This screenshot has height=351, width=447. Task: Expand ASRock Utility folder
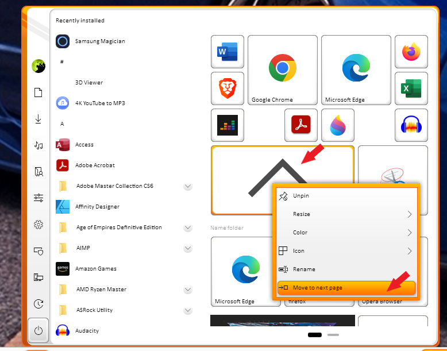click(x=187, y=310)
